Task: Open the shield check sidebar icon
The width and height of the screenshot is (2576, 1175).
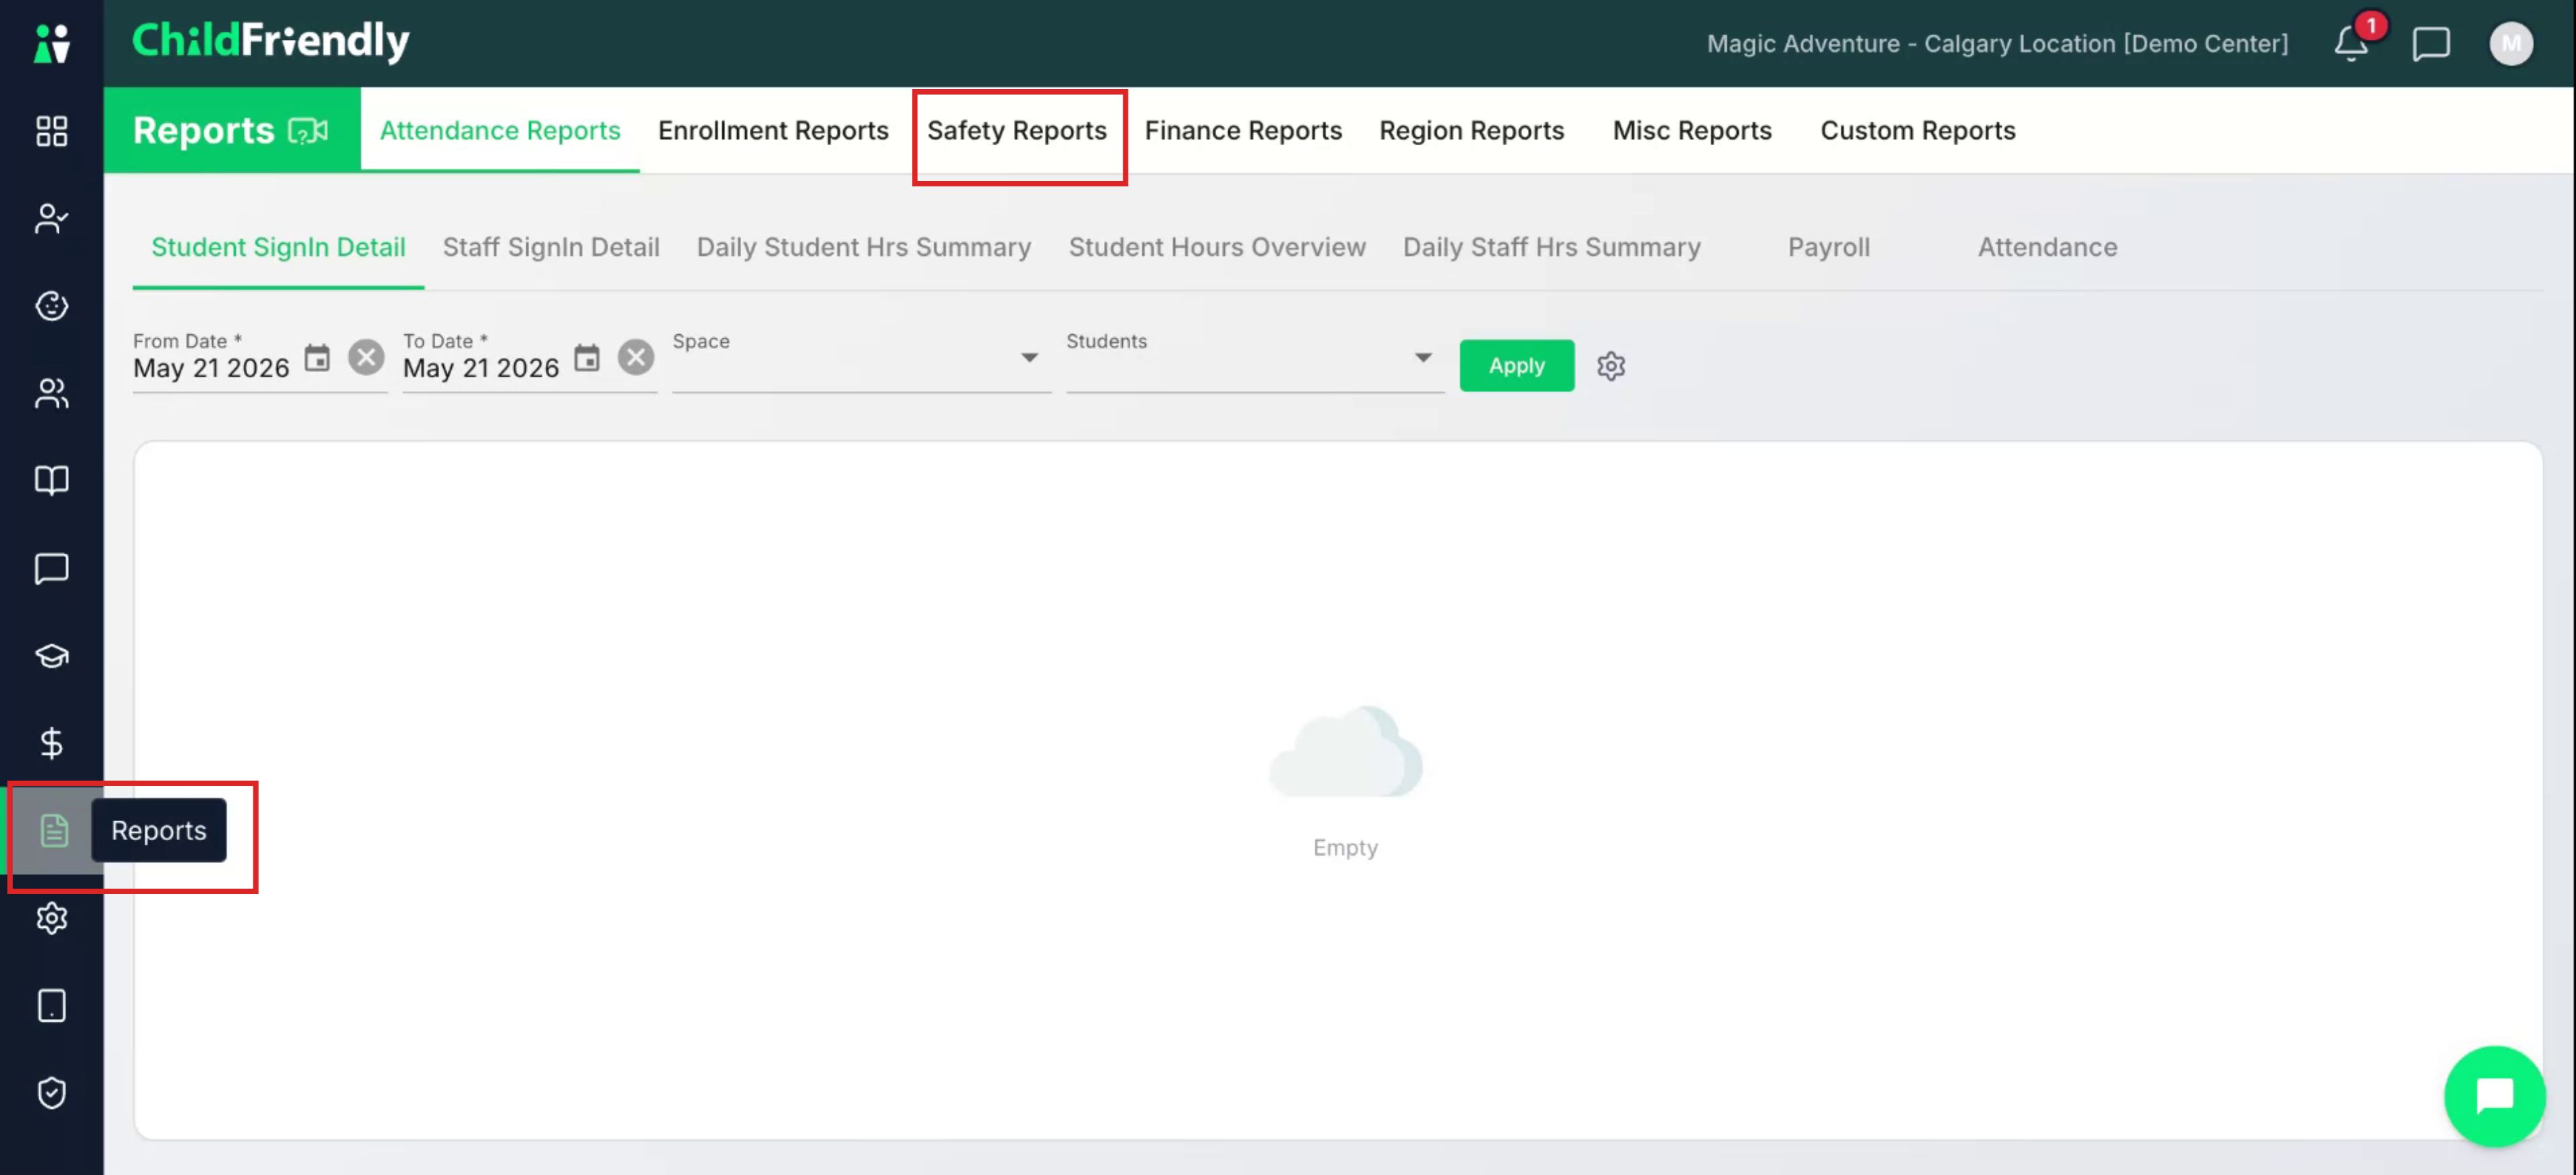Action: pyautogui.click(x=51, y=1092)
